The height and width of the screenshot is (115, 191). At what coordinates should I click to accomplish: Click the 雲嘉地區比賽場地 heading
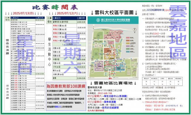pyautogui.click(x=113, y=83)
